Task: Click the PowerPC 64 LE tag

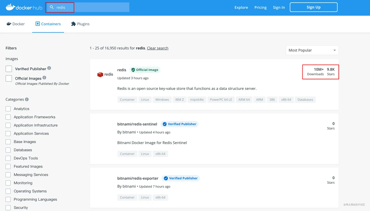Action: (221, 100)
